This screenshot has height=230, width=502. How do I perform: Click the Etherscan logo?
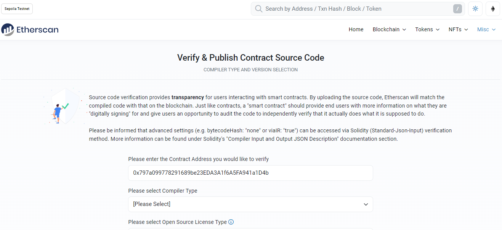click(30, 30)
